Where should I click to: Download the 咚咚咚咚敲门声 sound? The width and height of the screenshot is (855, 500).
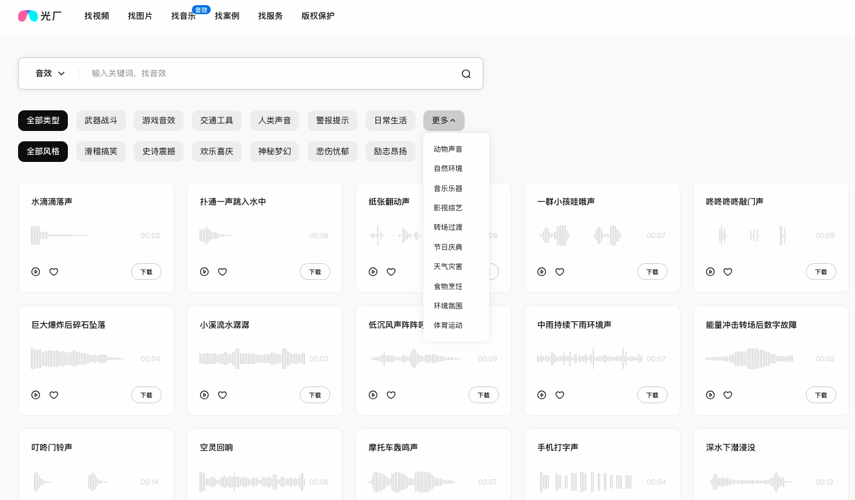821,272
